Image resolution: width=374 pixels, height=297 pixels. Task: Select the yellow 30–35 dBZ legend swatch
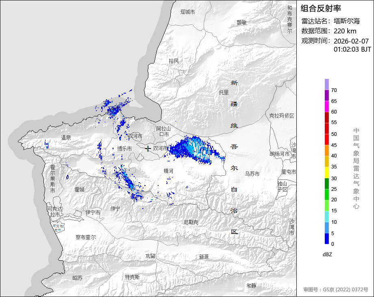pos(326,173)
